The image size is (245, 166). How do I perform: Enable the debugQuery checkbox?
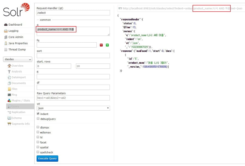38,119
